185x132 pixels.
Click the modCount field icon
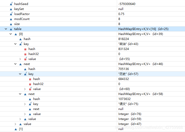[x=11, y=19]
